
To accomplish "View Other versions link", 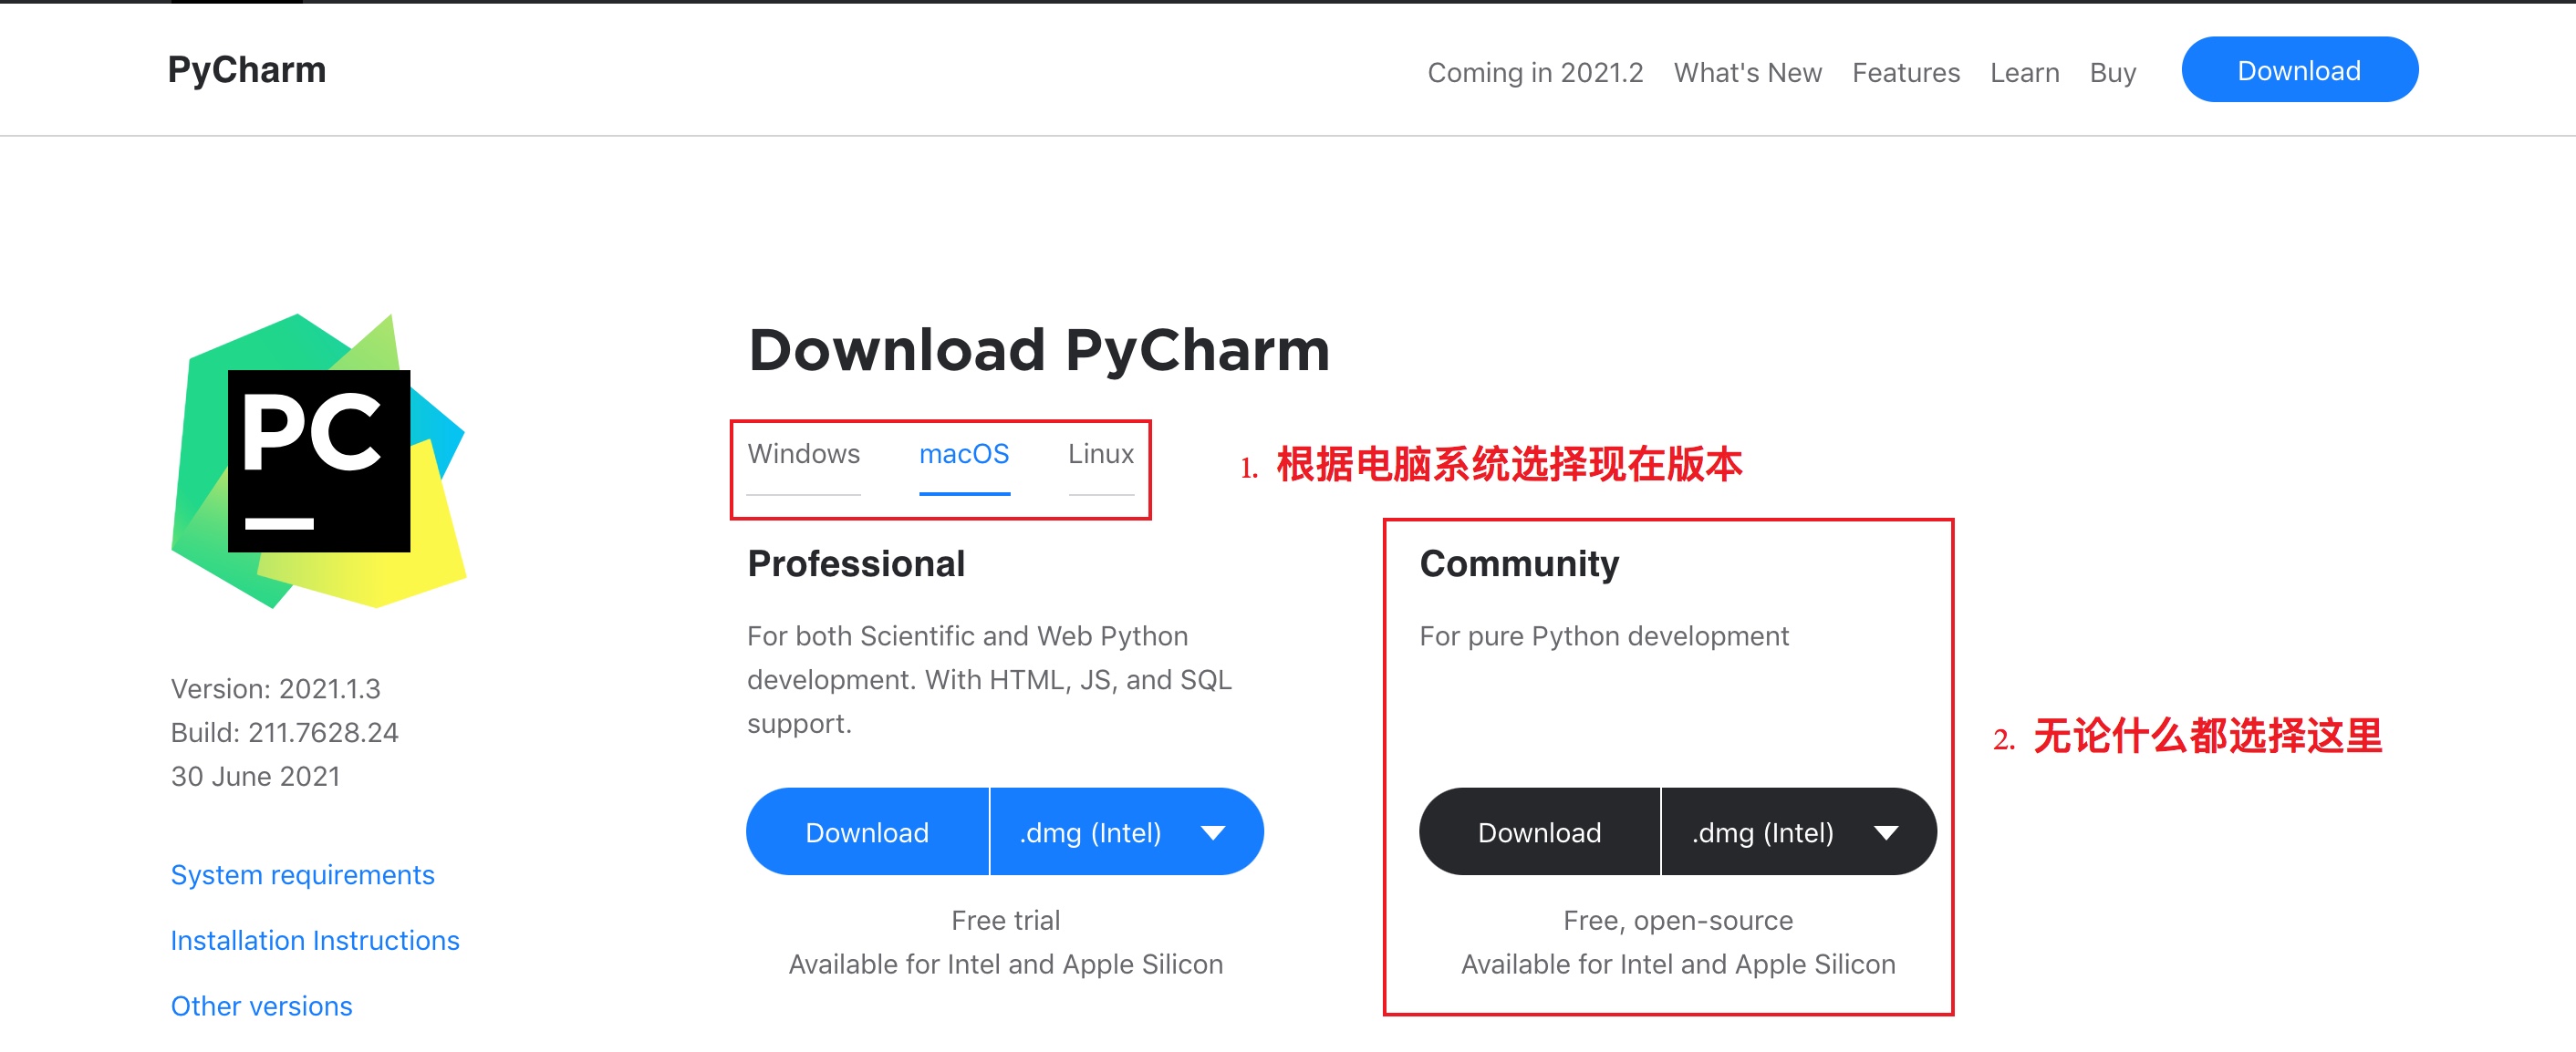I will tap(261, 1005).
